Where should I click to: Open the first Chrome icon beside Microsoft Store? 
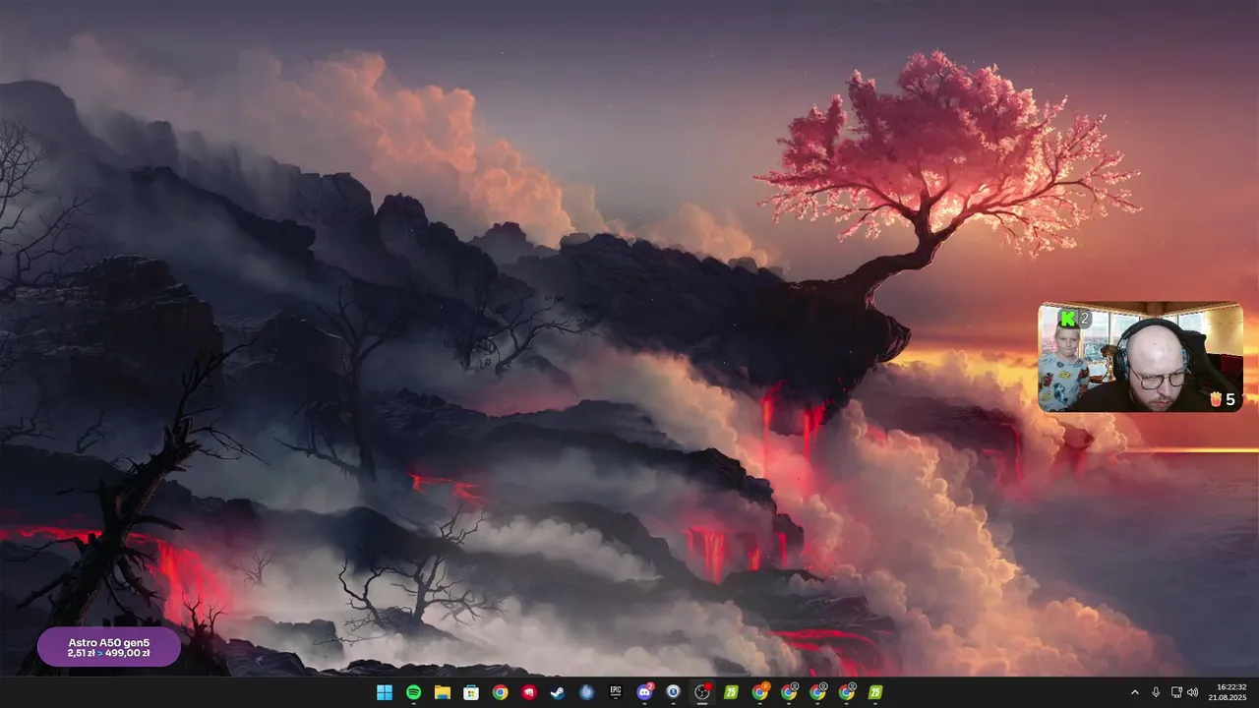point(500,692)
